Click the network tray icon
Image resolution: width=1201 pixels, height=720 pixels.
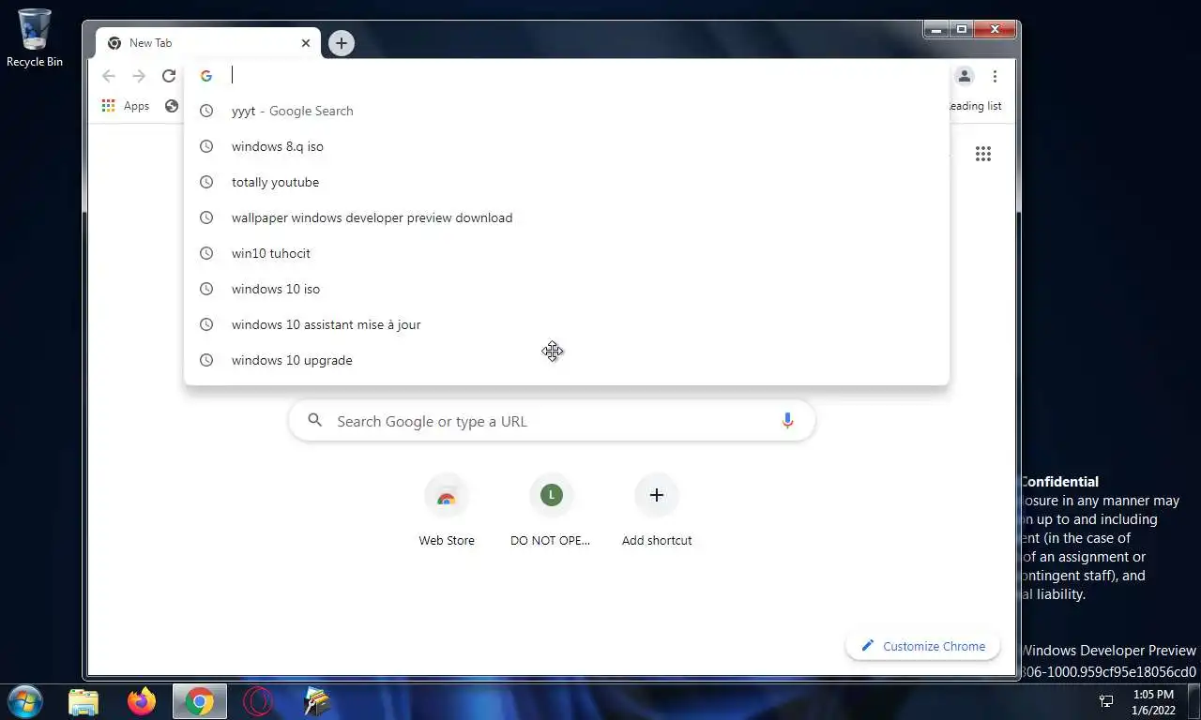click(x=1106, y=701)
